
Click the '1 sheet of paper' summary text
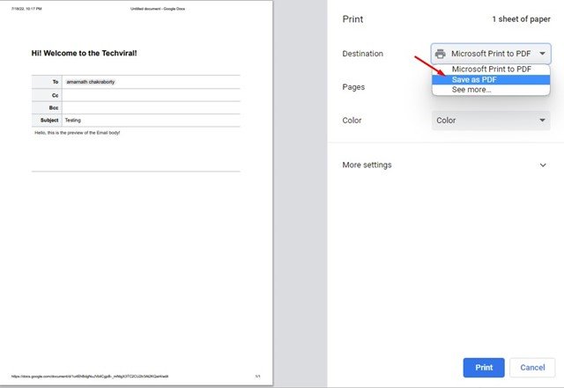(x=520, y=18)
